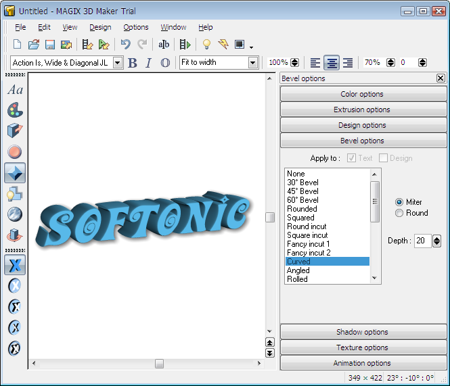The height and width of the screenshot is (386, 450).
Task: Expand Design options panel
Action: tap(363, 125)
